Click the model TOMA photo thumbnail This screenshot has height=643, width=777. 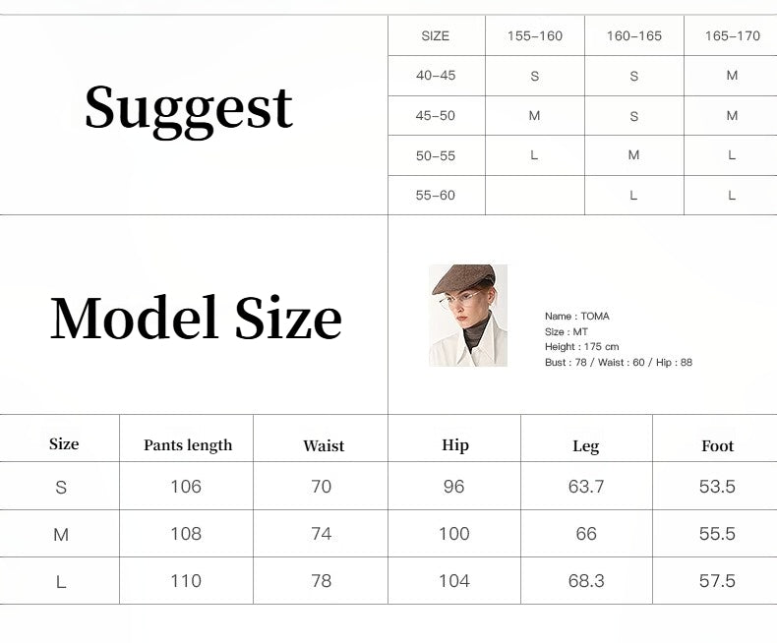[x=468, y=315]
